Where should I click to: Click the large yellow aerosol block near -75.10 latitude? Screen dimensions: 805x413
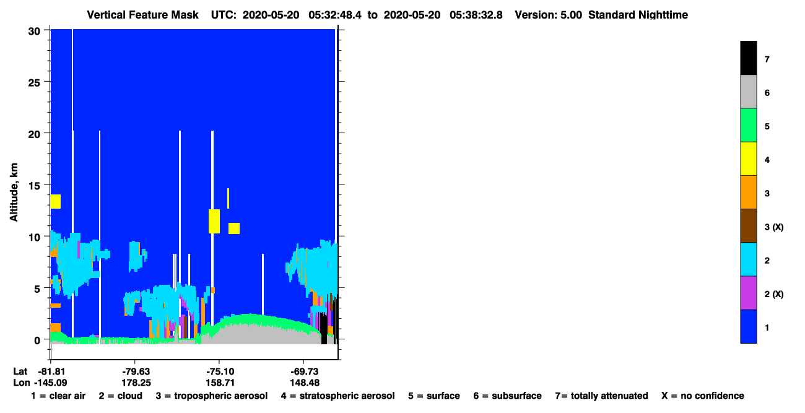coord(214,221)
